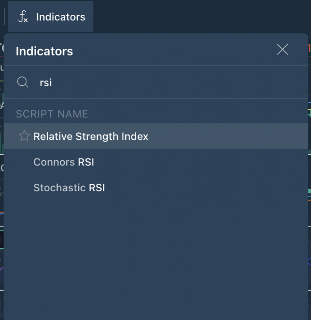Click the SCRIPT NAME column header
This screenshot has width=311, height=320.
[x=52, y=114]
